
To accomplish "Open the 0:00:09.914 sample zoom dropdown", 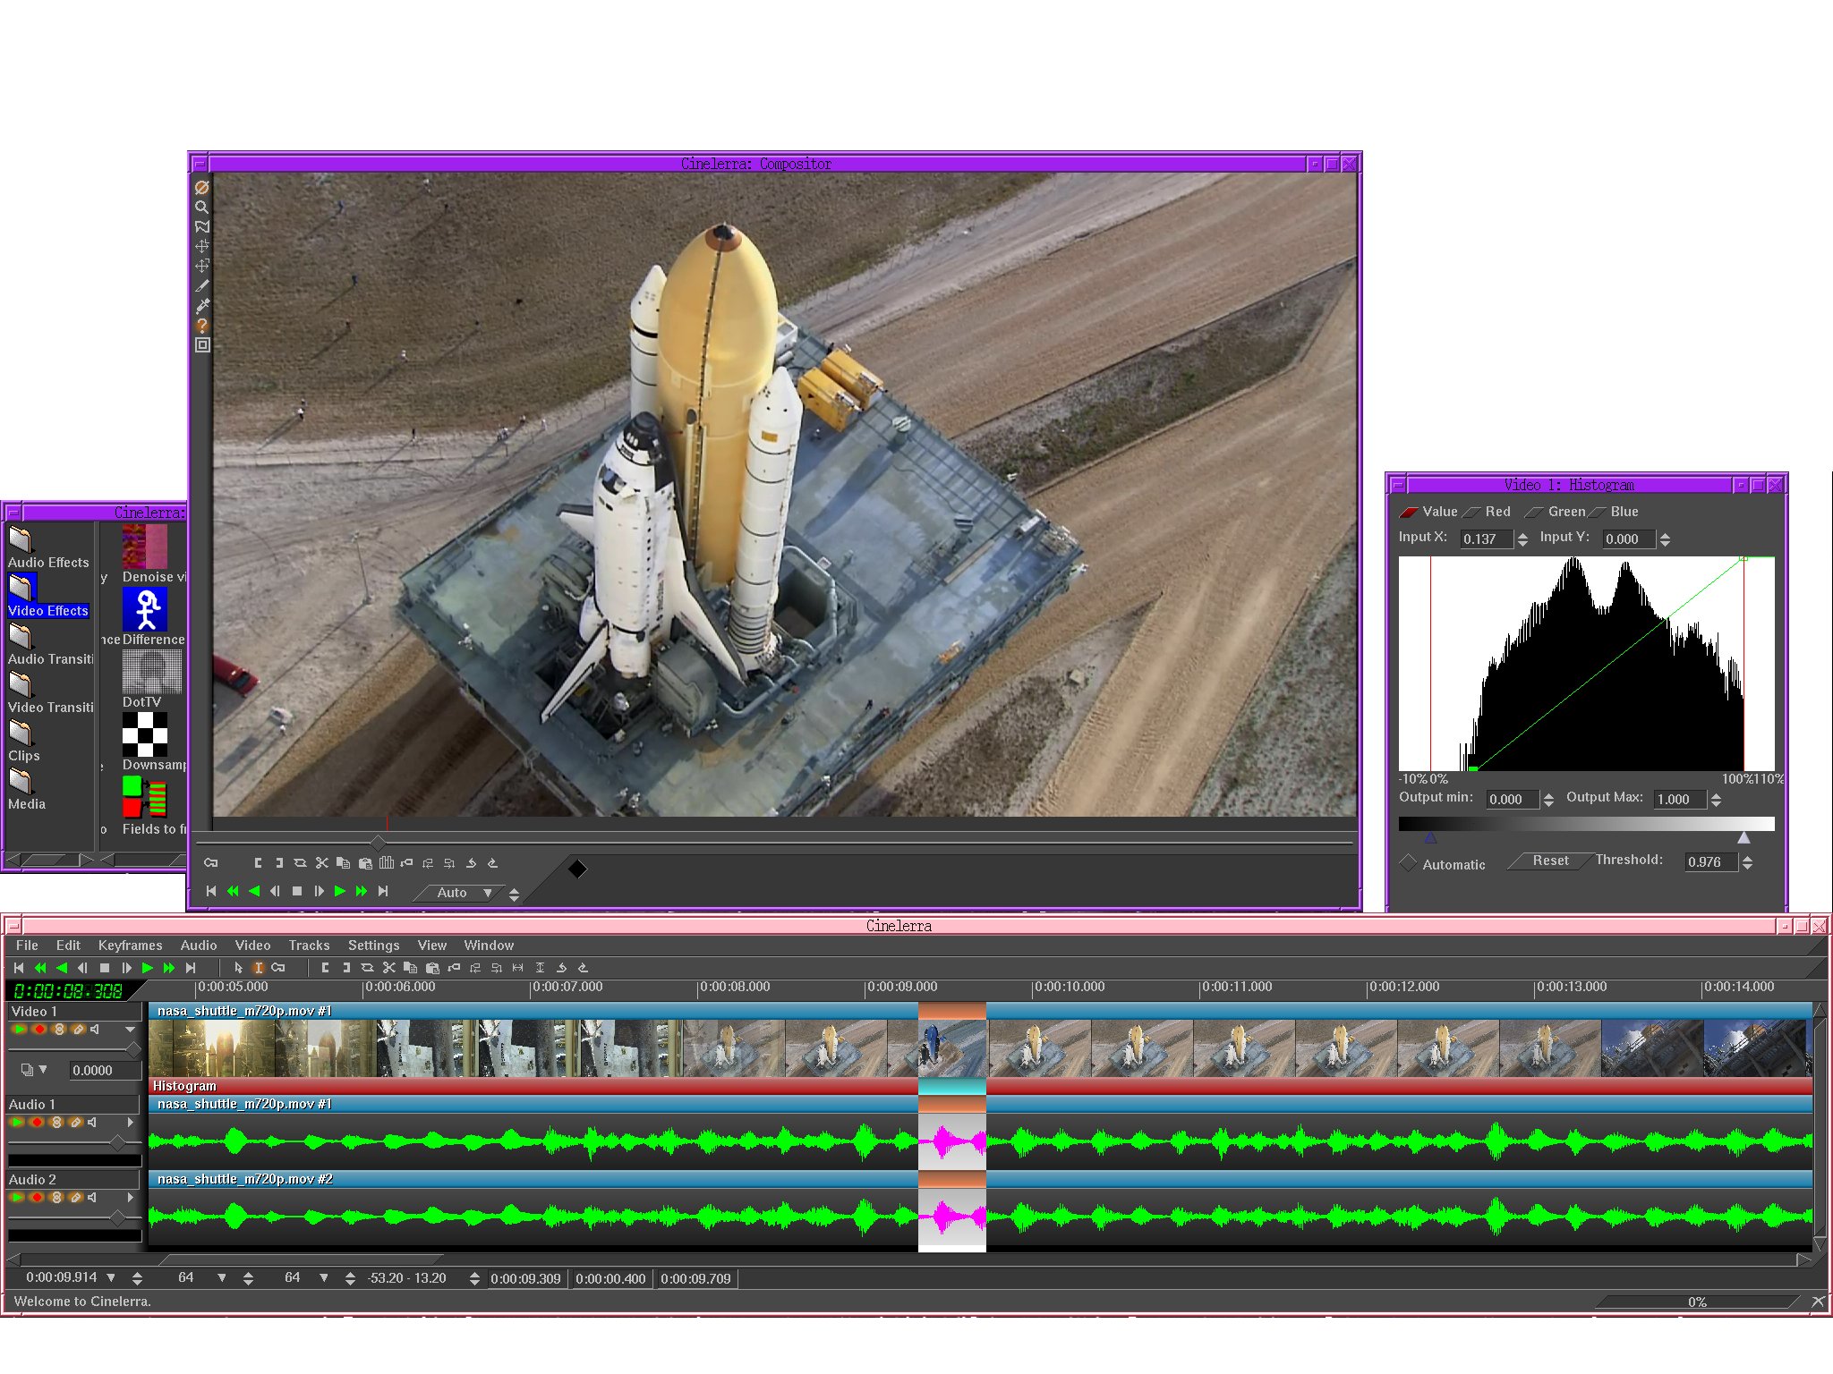I will coord(111,1278).
